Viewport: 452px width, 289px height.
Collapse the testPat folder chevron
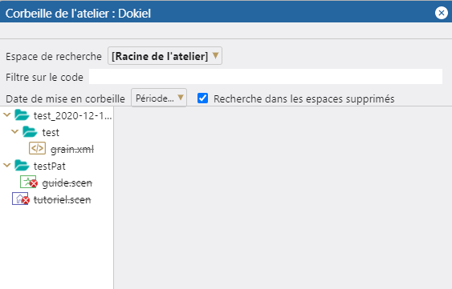[x=7, y=166]
